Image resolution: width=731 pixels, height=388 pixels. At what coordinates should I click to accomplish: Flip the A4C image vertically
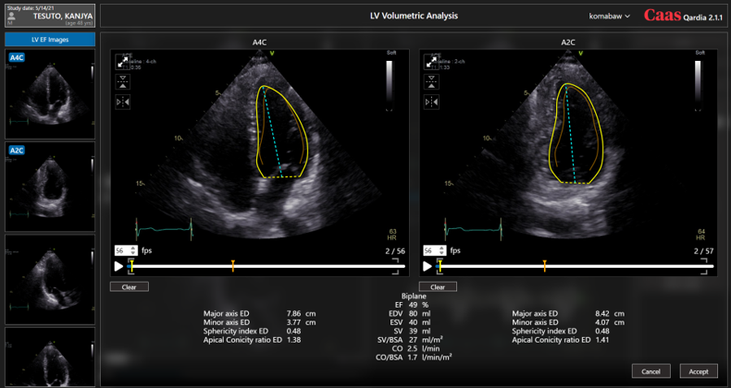click(122, 82)
